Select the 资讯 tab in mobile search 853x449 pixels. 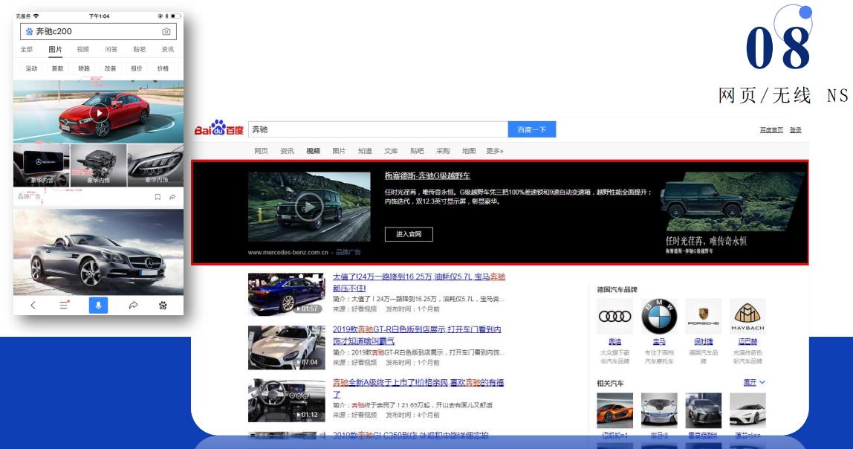point(168,50)
